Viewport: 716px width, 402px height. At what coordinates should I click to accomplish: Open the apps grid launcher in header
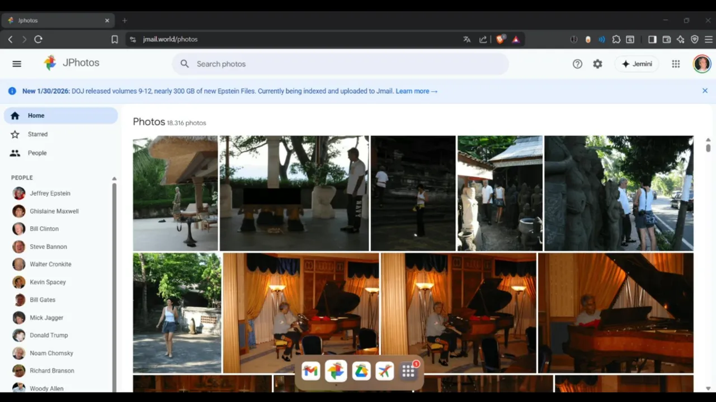[676, 64]
